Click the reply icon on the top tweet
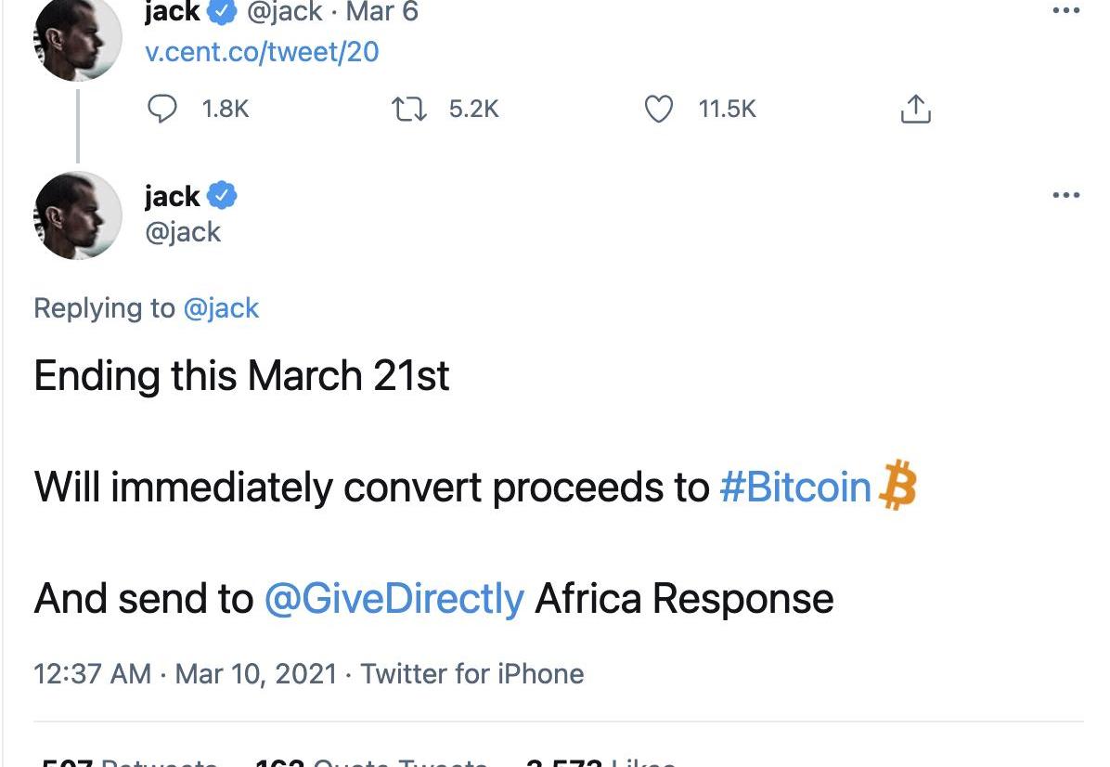 [x=163, y=110]
